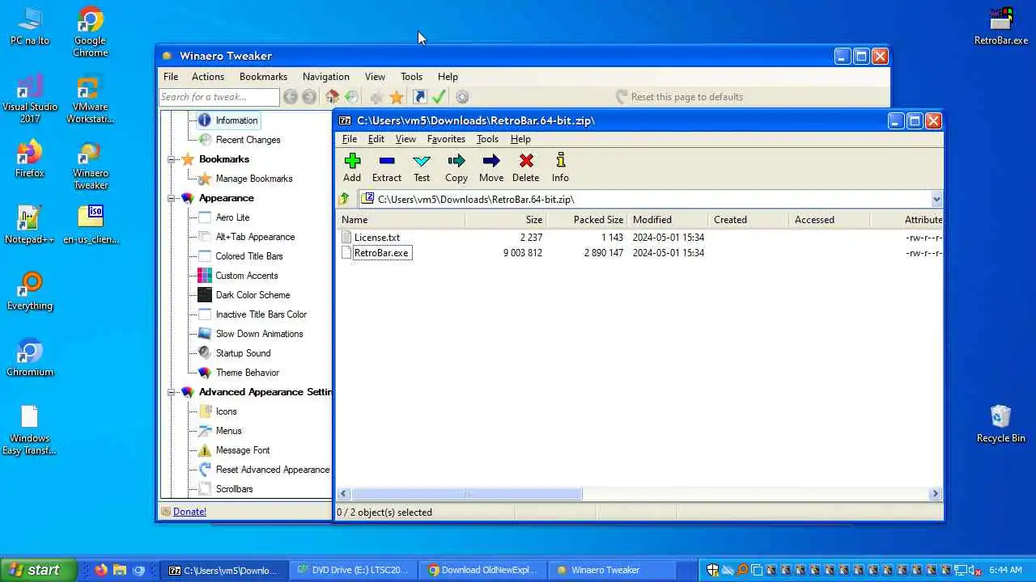Click the red Delete icon in 7-Zip
1036x582 pixels.
tap(525, 168)
